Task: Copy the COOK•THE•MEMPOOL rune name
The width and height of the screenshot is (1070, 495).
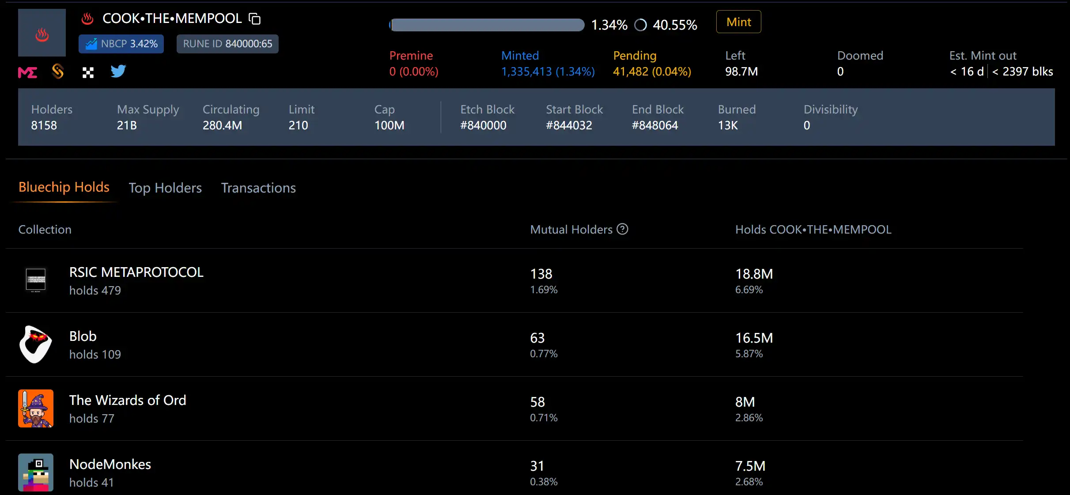Action: (255, 19)
